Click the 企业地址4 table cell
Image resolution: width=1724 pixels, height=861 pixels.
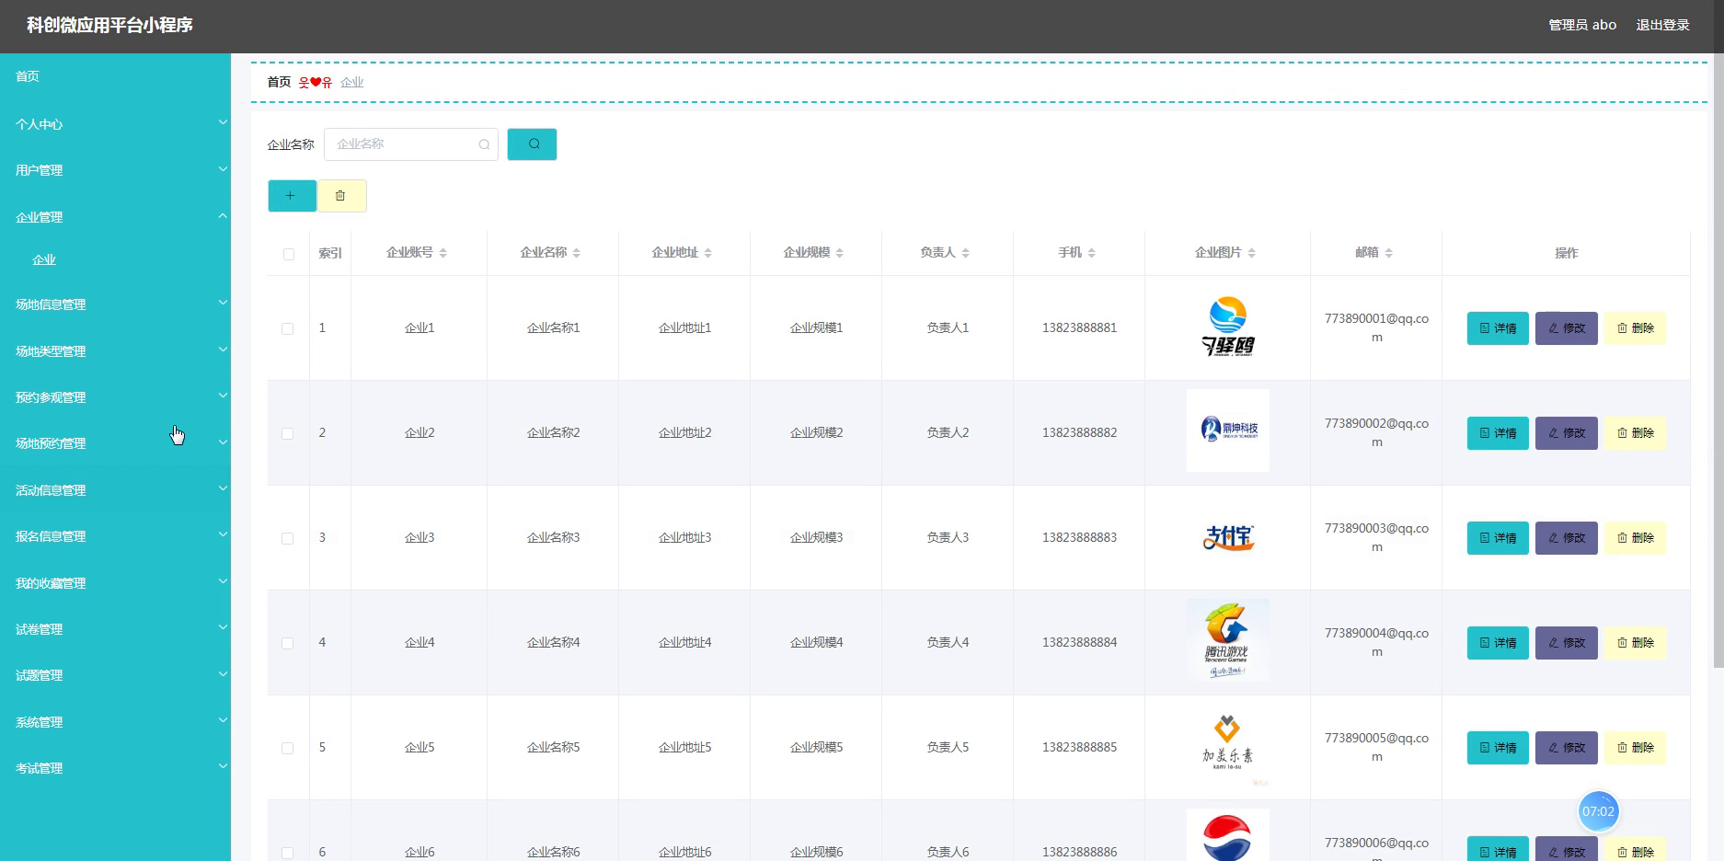point(684,642)
